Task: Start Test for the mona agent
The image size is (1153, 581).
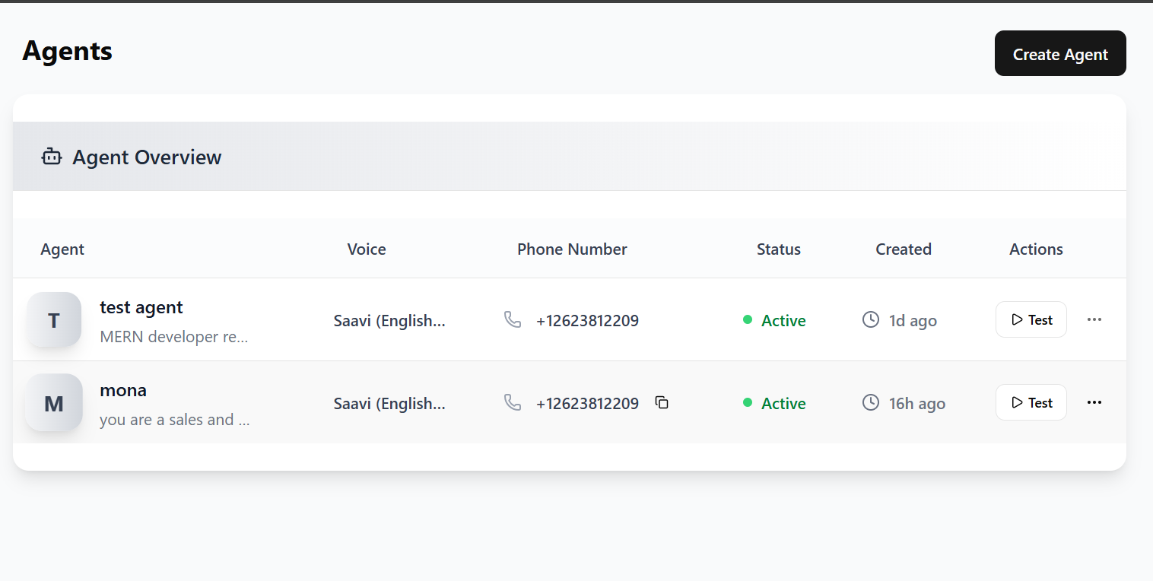Action: pos(1031,402)
